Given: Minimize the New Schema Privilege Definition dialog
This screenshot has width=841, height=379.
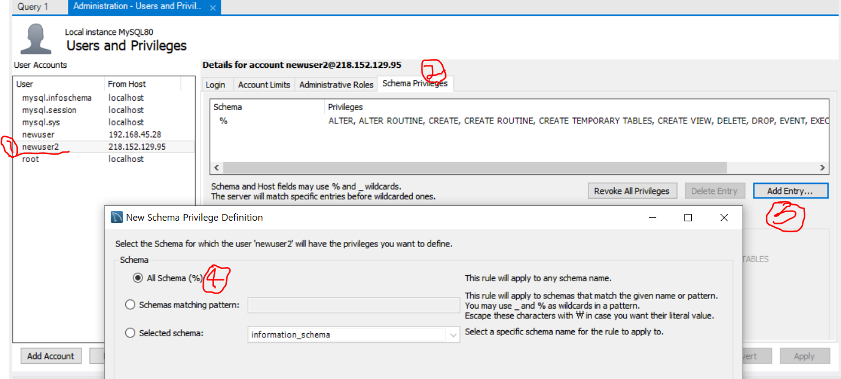Looking at the screenshot, I should click(x=652, y=218).
